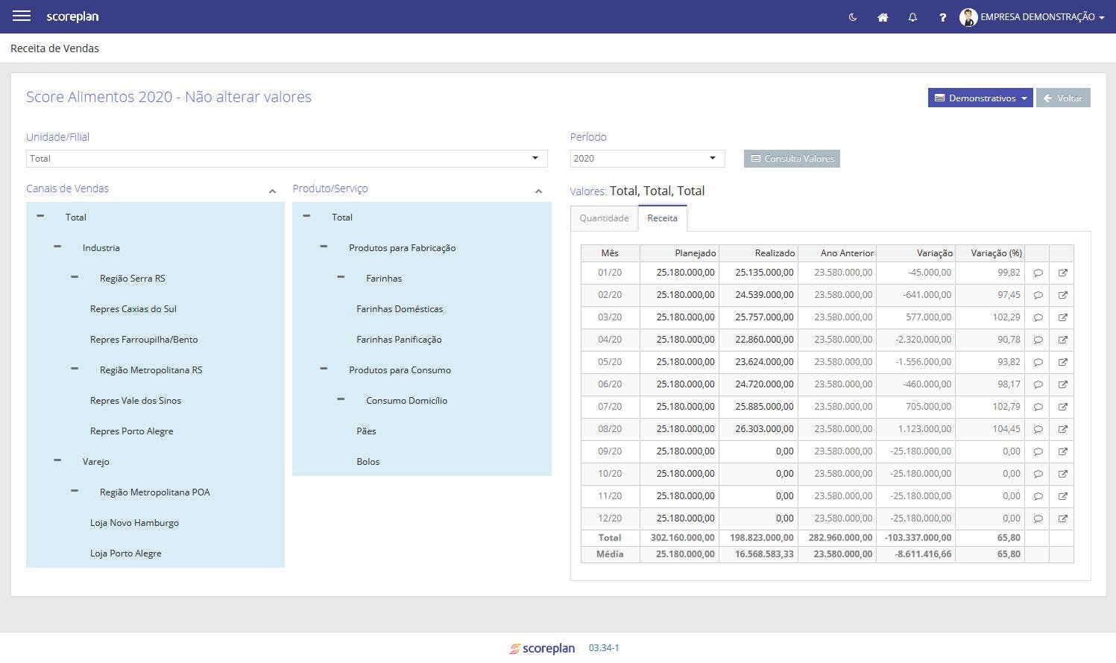This screenshot has height=663, width=1116.
Task: Click comment icon for month 08/20
Action: tap(1038, 430)
